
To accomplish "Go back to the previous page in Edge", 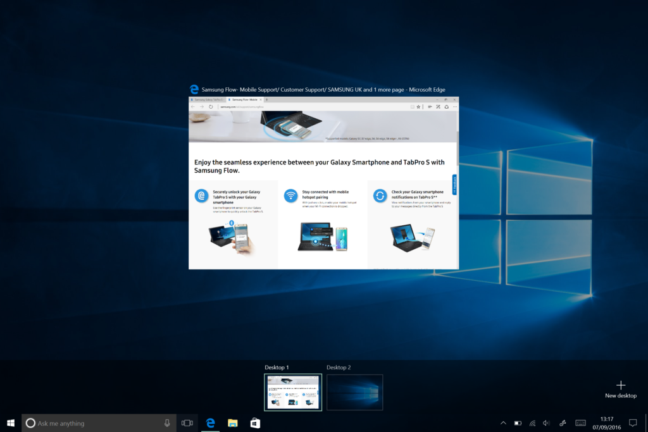I will coord(193,107).
